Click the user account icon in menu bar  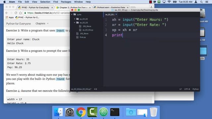point(196,2)
